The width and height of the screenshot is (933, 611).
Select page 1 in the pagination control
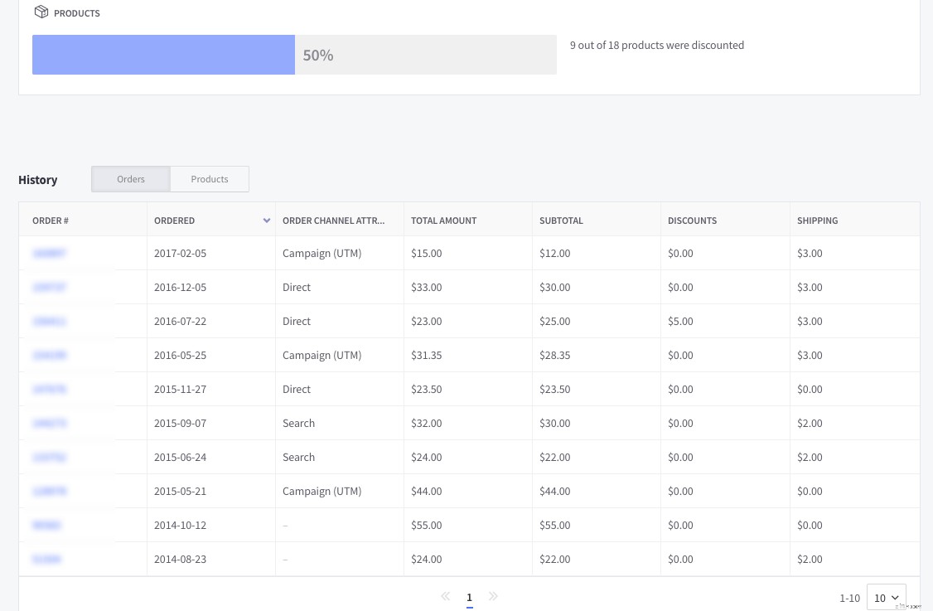469,596
